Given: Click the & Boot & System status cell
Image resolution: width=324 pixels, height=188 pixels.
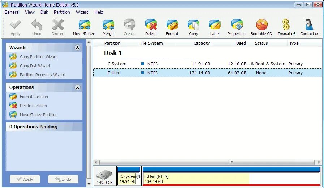Looking at the screenshot, I should 268,64.
